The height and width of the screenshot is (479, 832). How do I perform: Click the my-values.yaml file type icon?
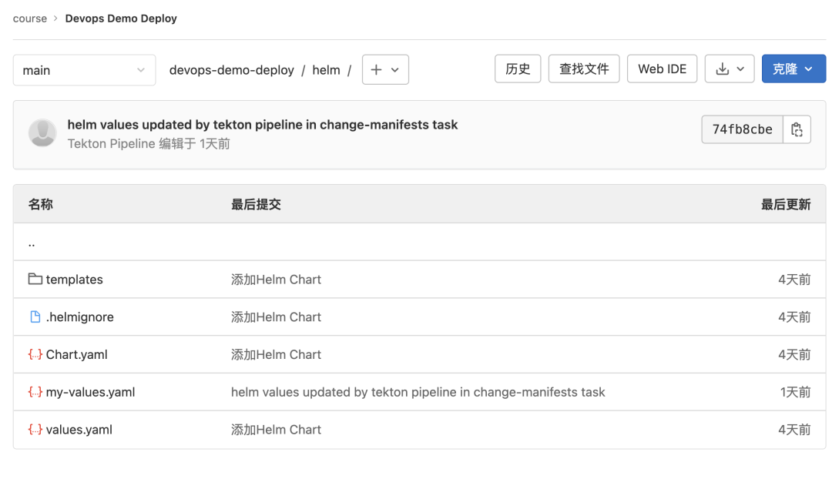[x=35, y=392]
